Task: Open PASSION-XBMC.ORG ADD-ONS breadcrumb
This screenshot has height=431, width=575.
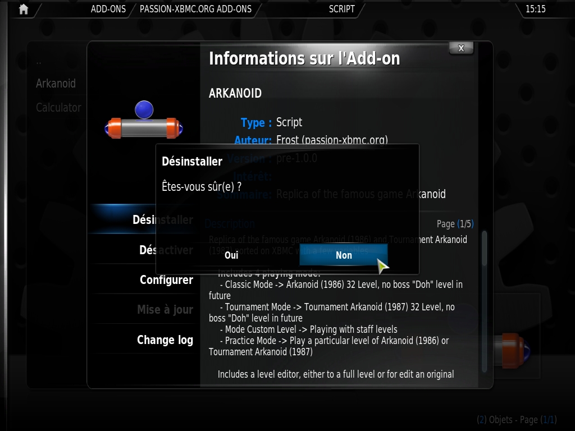Action: point(195,9)
